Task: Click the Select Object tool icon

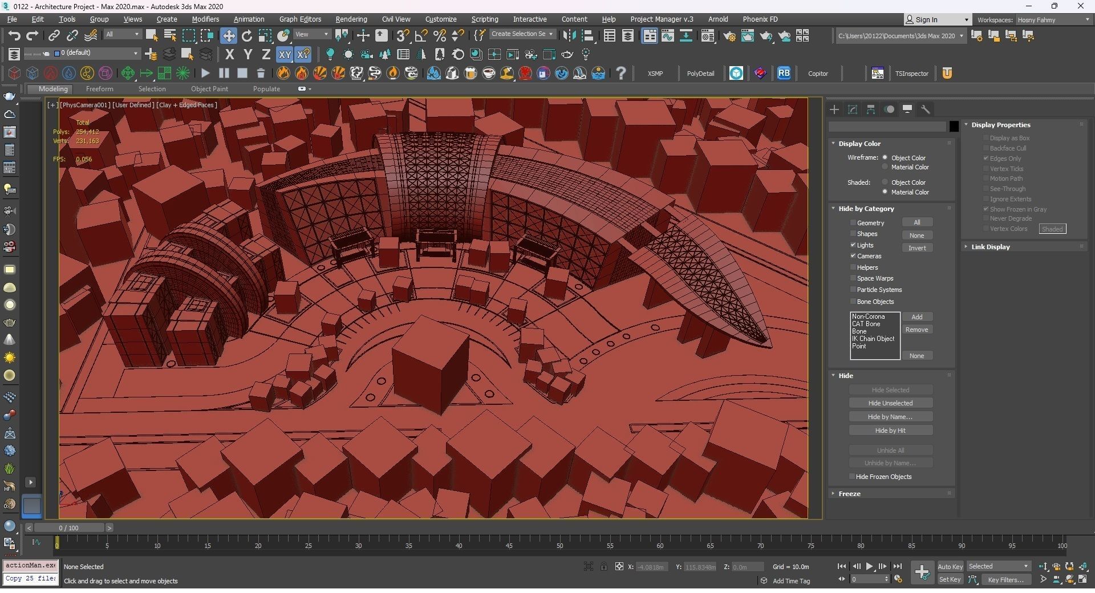Action: [x=152, y=36]
